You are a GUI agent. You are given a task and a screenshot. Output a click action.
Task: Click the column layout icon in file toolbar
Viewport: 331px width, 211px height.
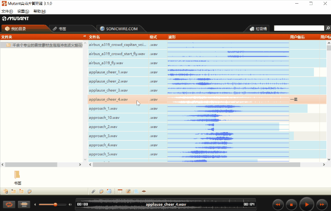pyautogui.click(x=120, y=191)
